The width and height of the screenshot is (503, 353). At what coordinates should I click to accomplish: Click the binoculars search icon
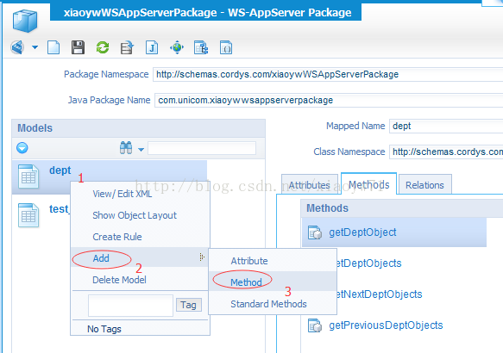[126, 148]
